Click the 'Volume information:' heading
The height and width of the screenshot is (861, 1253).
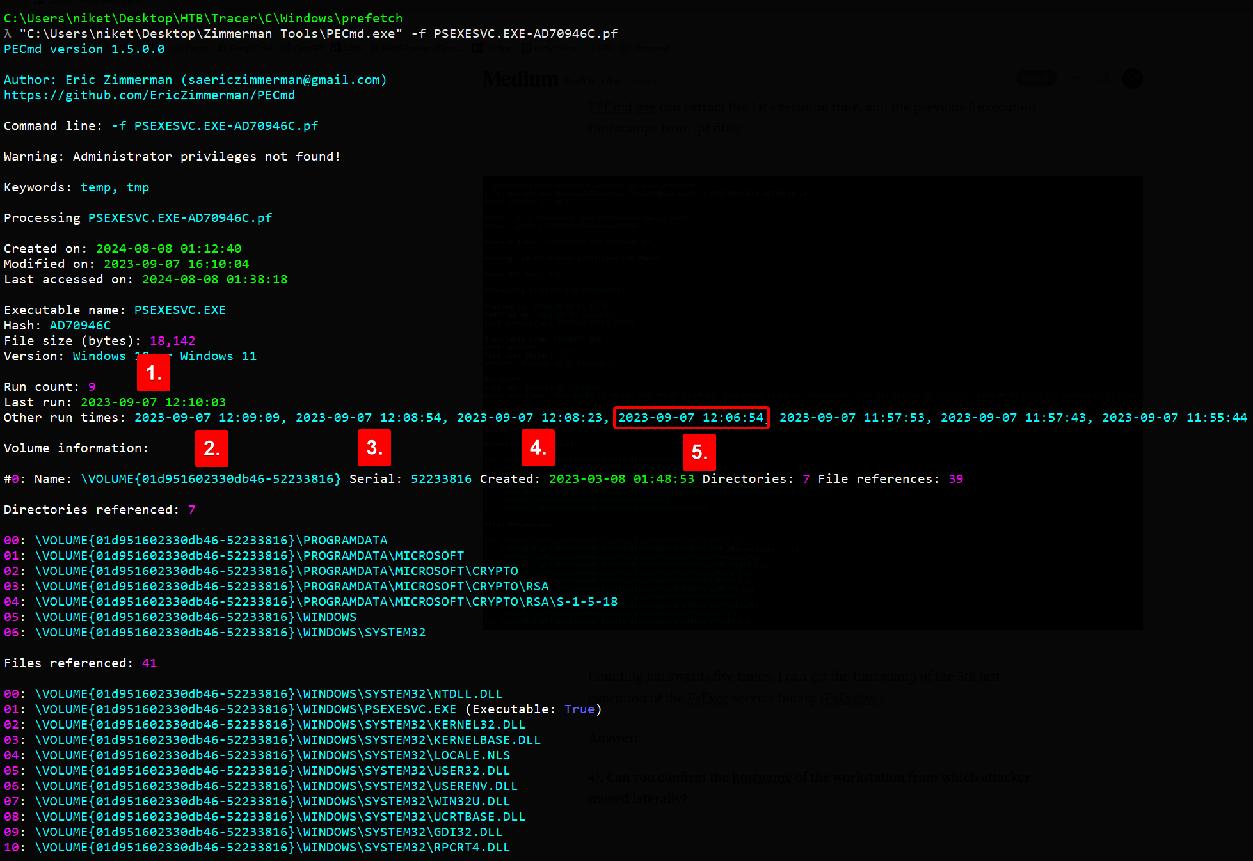(x=76, y=448)
